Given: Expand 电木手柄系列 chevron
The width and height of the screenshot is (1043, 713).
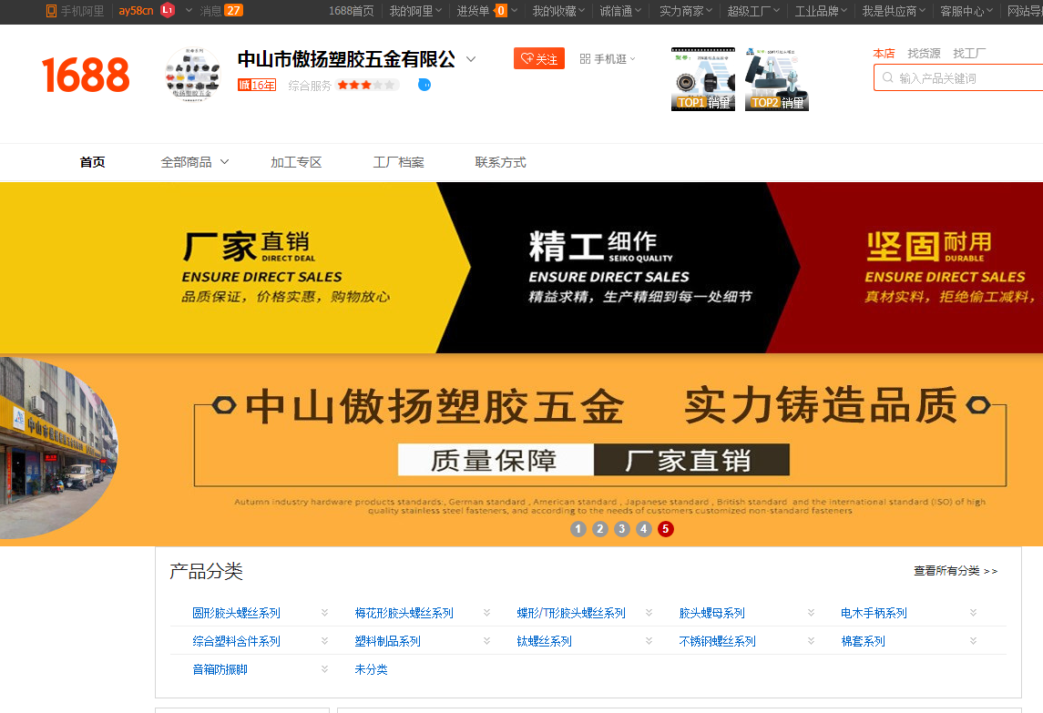Looking at the screenshot, I should [973, 613].
